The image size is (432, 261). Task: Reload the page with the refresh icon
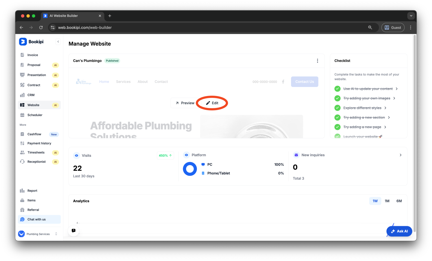[x=41, y=27]
